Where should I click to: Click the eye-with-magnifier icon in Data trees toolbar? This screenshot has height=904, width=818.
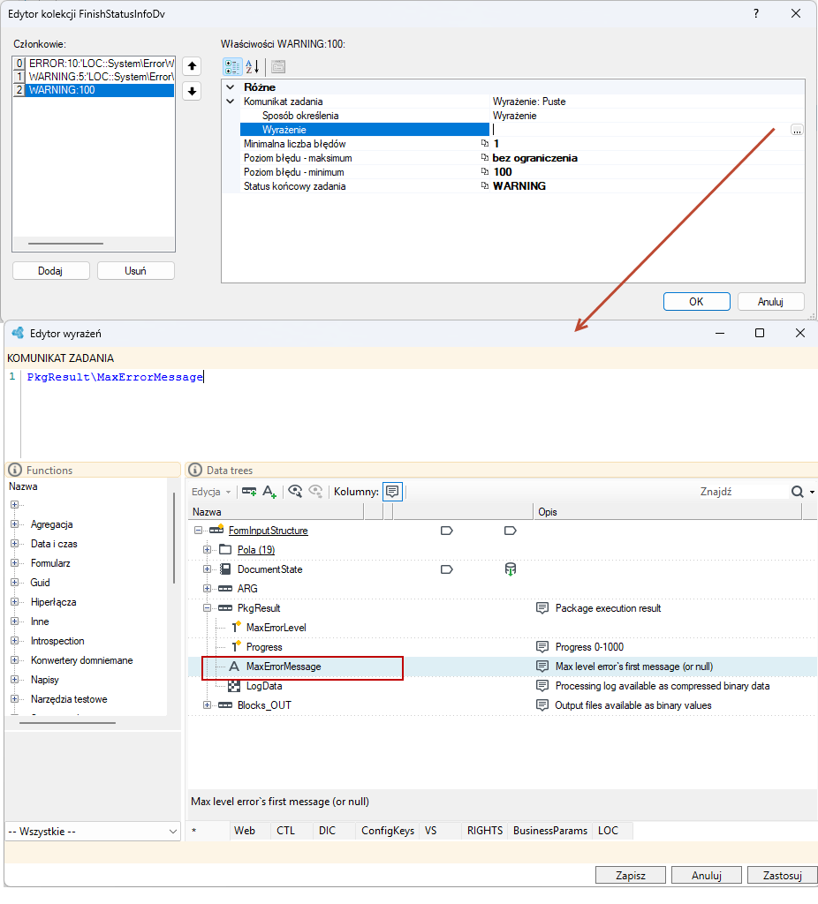[x=295, y=492]
